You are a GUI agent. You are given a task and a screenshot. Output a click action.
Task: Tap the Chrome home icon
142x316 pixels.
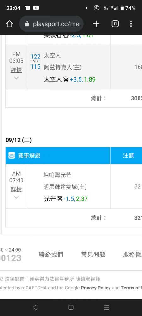[9, 24]
